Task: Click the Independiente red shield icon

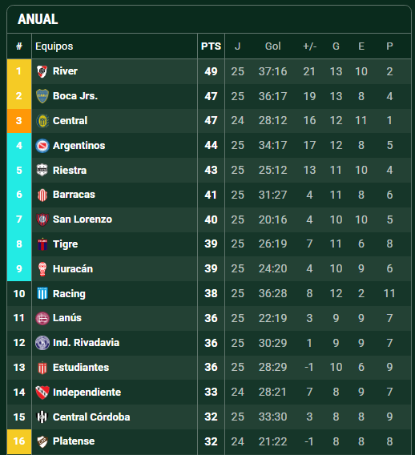Action: (42, 393)
